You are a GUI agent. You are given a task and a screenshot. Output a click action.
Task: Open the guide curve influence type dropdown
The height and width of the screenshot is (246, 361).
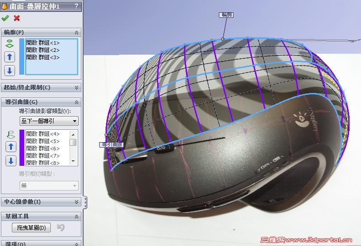tap(49, 121)
